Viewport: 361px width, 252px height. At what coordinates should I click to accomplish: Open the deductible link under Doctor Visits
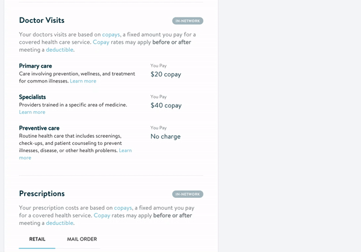click(60, 50)
